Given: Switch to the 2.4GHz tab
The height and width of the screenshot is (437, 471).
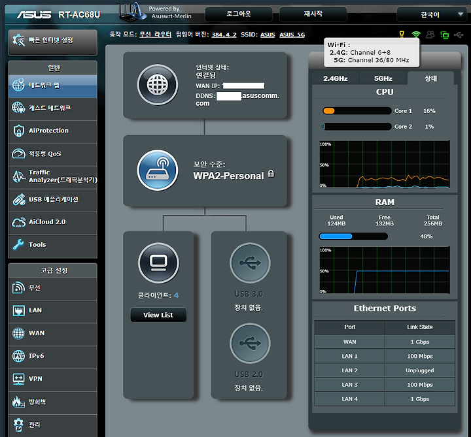Looking at the screenshot, I should coord(335,78).
